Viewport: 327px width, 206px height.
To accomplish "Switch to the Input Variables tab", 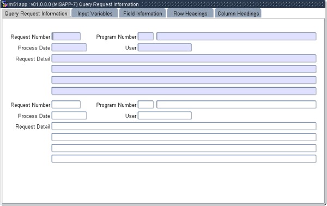I will coord(95,14).
